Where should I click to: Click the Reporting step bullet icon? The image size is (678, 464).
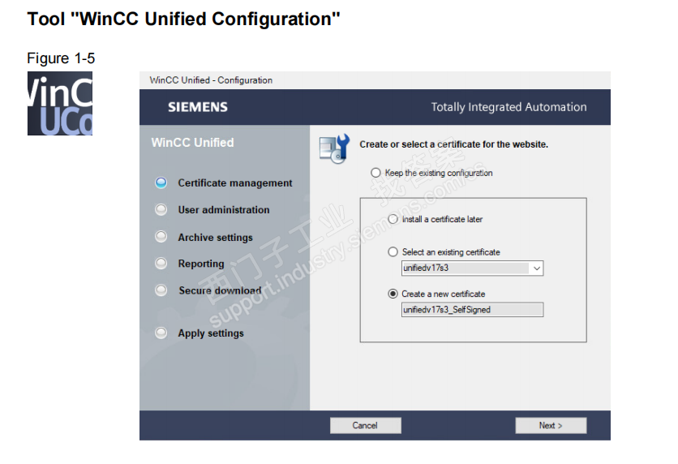click(161, 264)
